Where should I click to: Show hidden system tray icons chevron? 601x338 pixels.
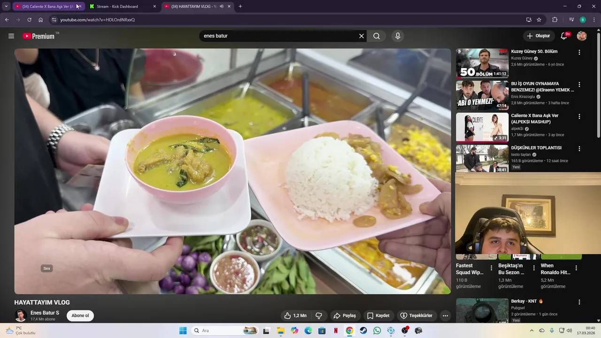click(532, 330)
